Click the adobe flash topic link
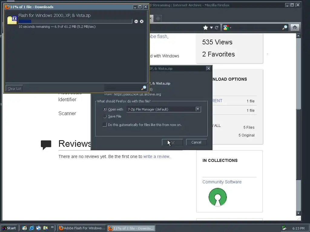The width and height of the screenshot is (310, 232). pyautogui.click(x=159, y=36)
